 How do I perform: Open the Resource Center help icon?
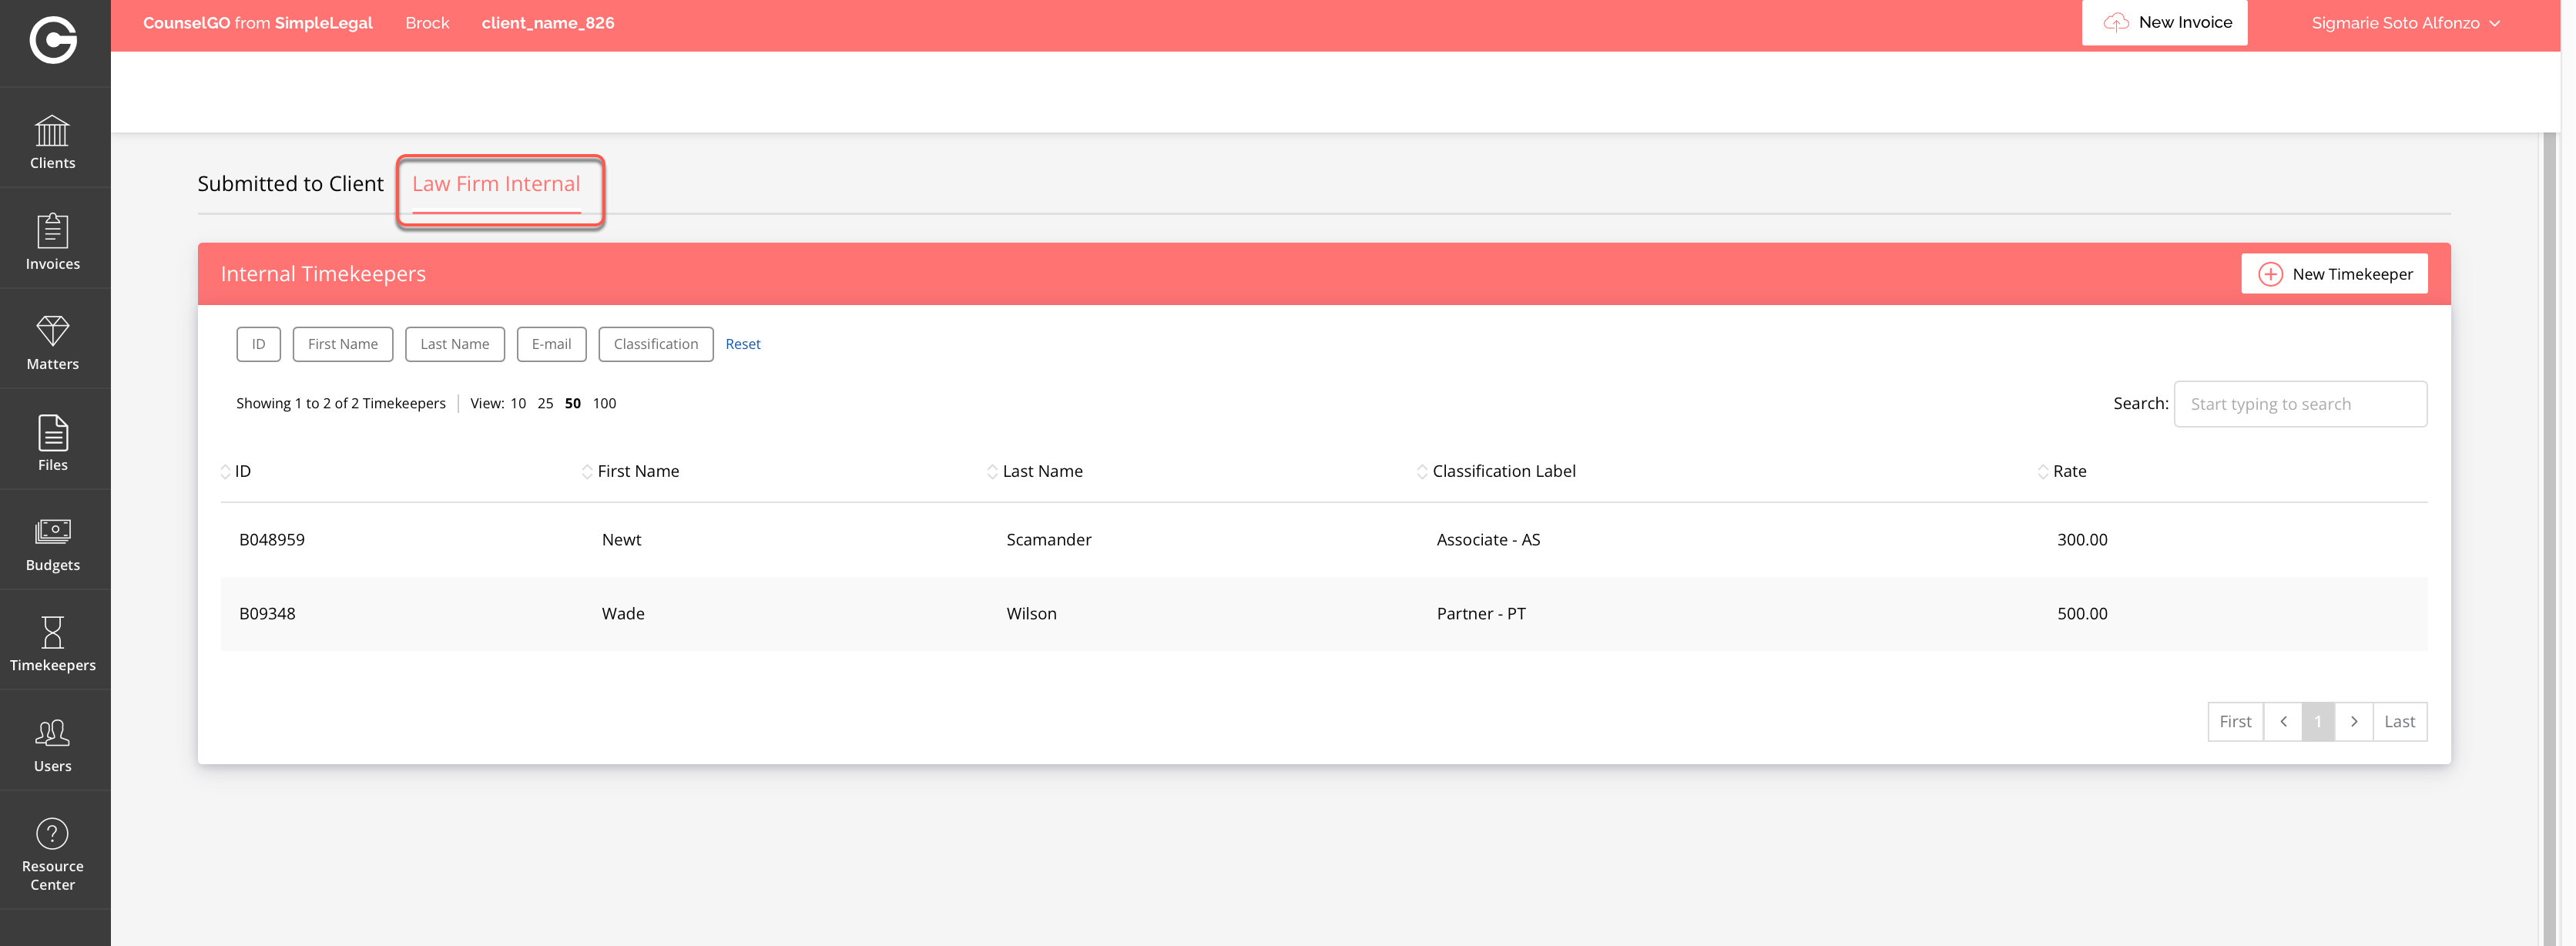[x=52, y=853]
